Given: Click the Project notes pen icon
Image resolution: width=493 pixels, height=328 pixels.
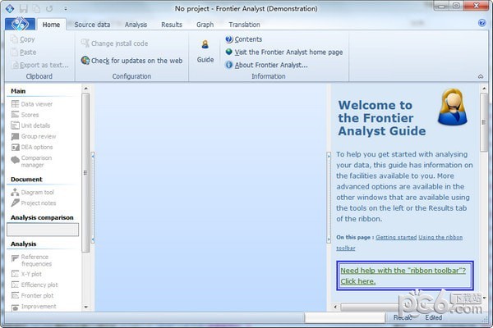Looking at the screenshot, I should point(15,203).
